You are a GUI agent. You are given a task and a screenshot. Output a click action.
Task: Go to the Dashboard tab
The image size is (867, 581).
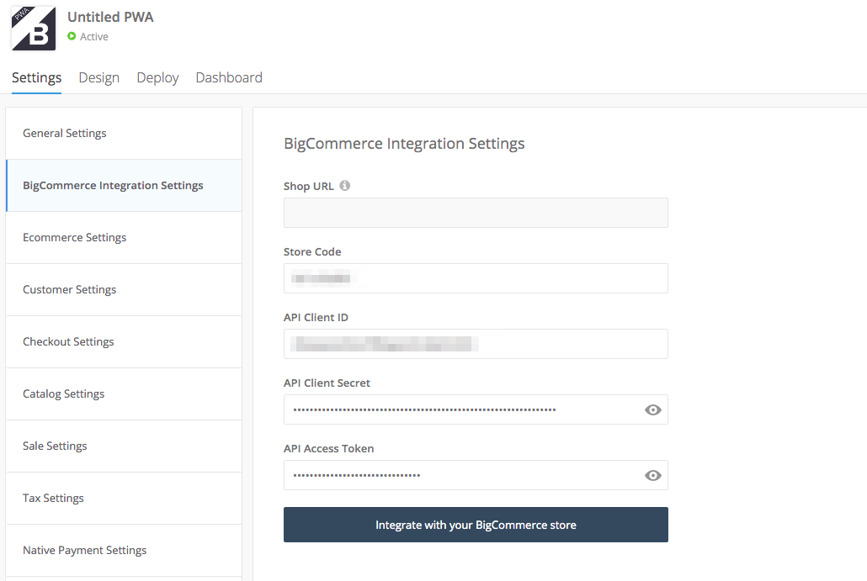229,77
